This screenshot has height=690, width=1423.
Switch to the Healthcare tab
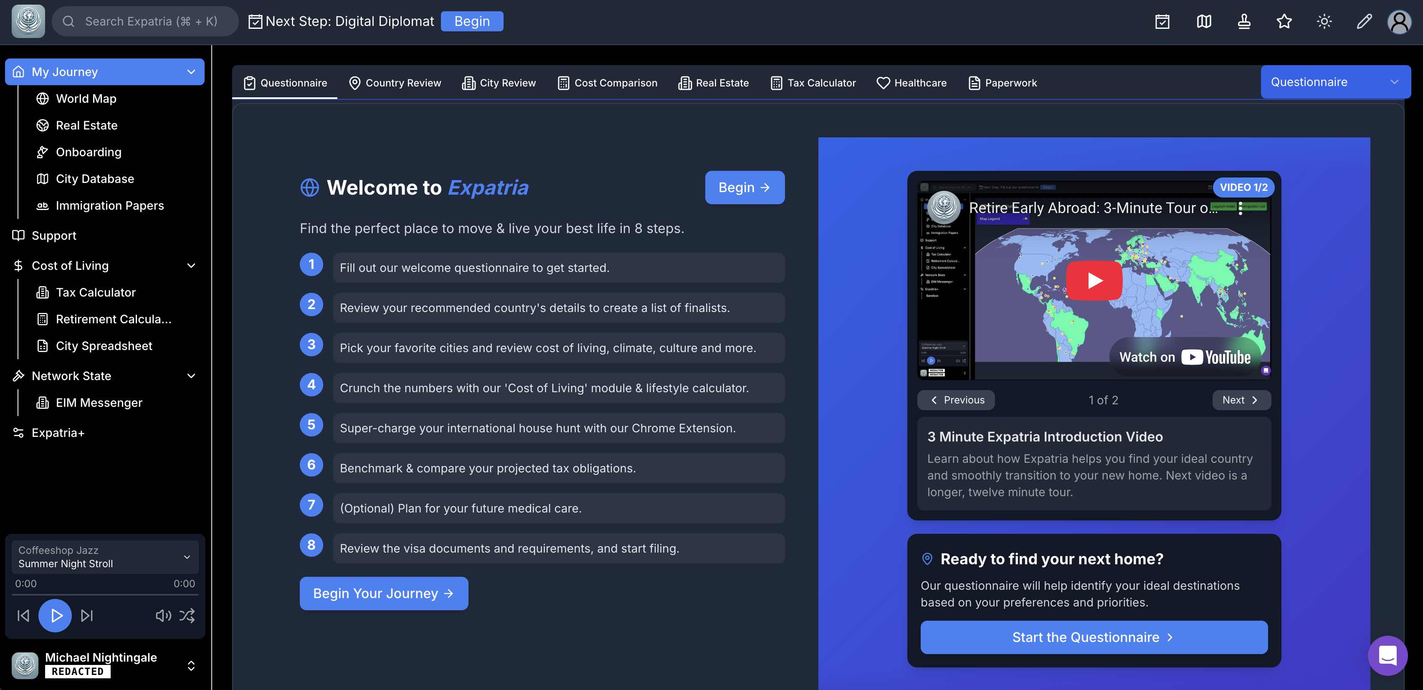pyautogui.click(x=912, y=83)
